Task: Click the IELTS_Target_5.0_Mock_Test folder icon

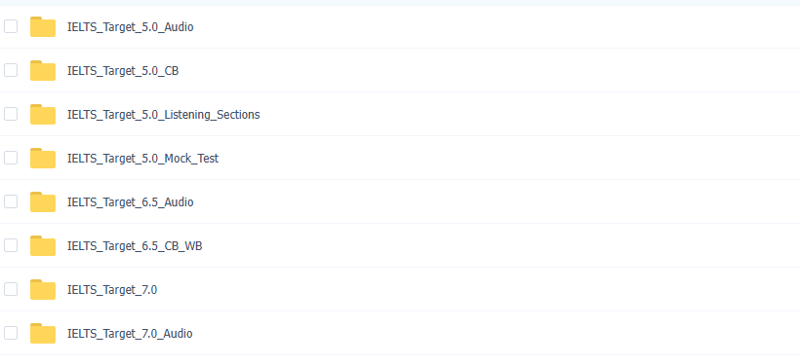Action: (43, 158)
